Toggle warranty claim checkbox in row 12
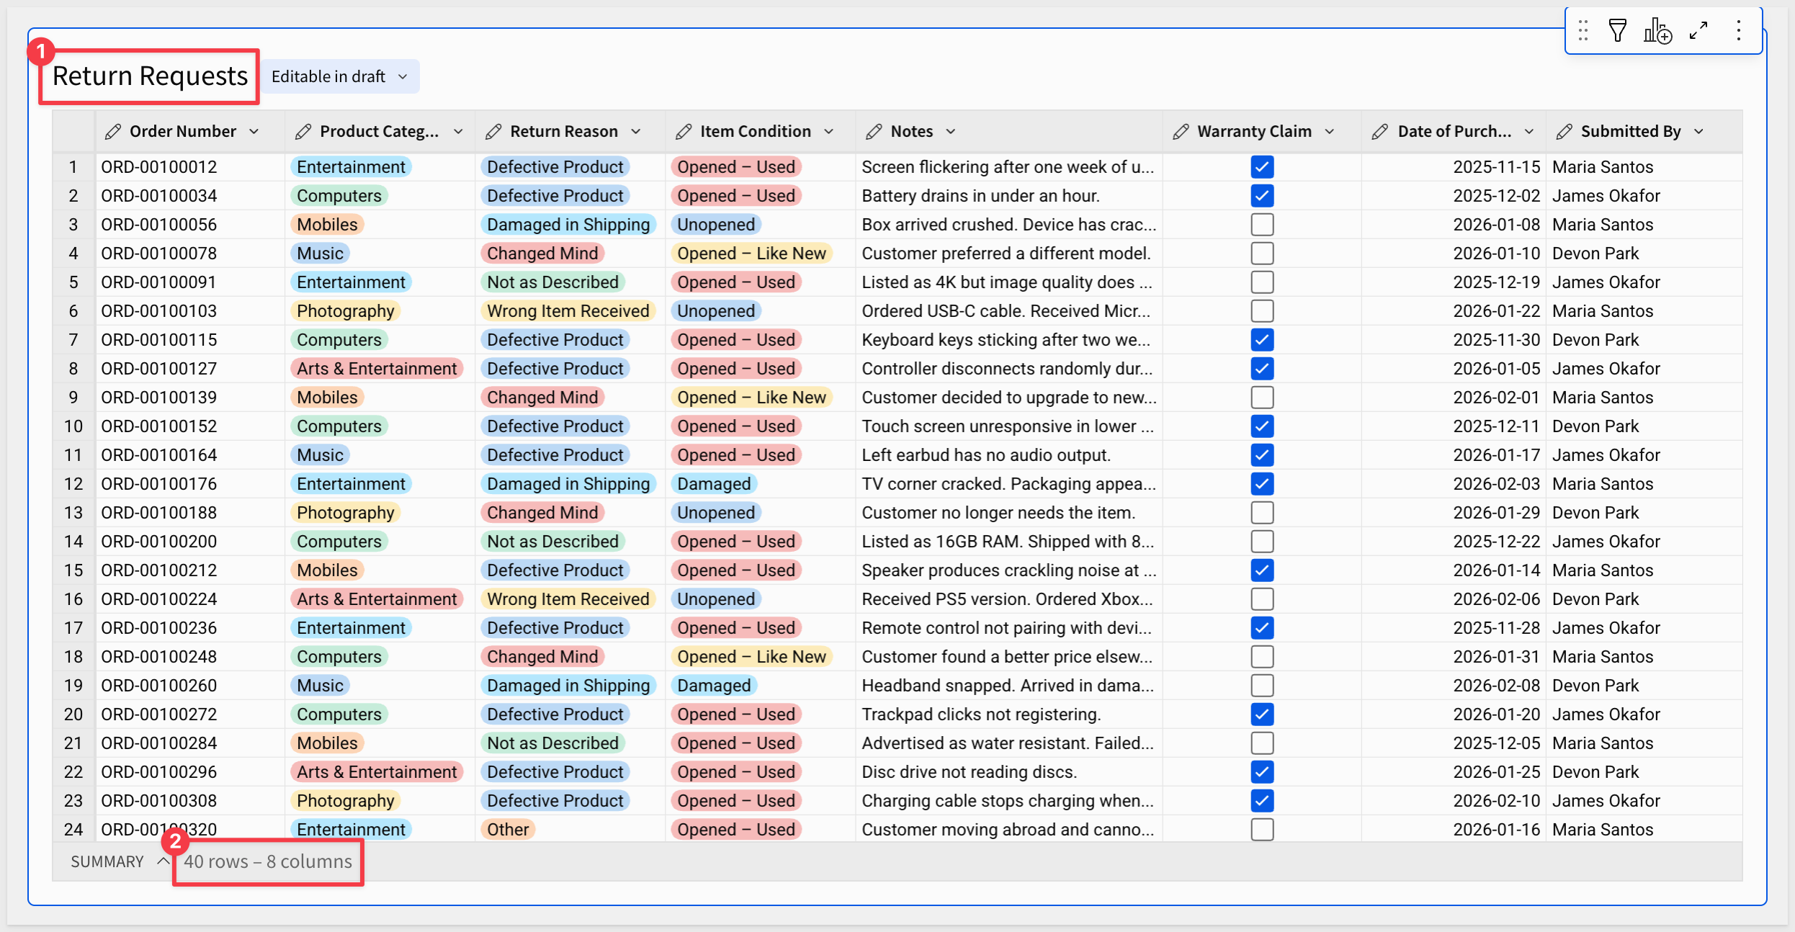 pos(1262,484)
